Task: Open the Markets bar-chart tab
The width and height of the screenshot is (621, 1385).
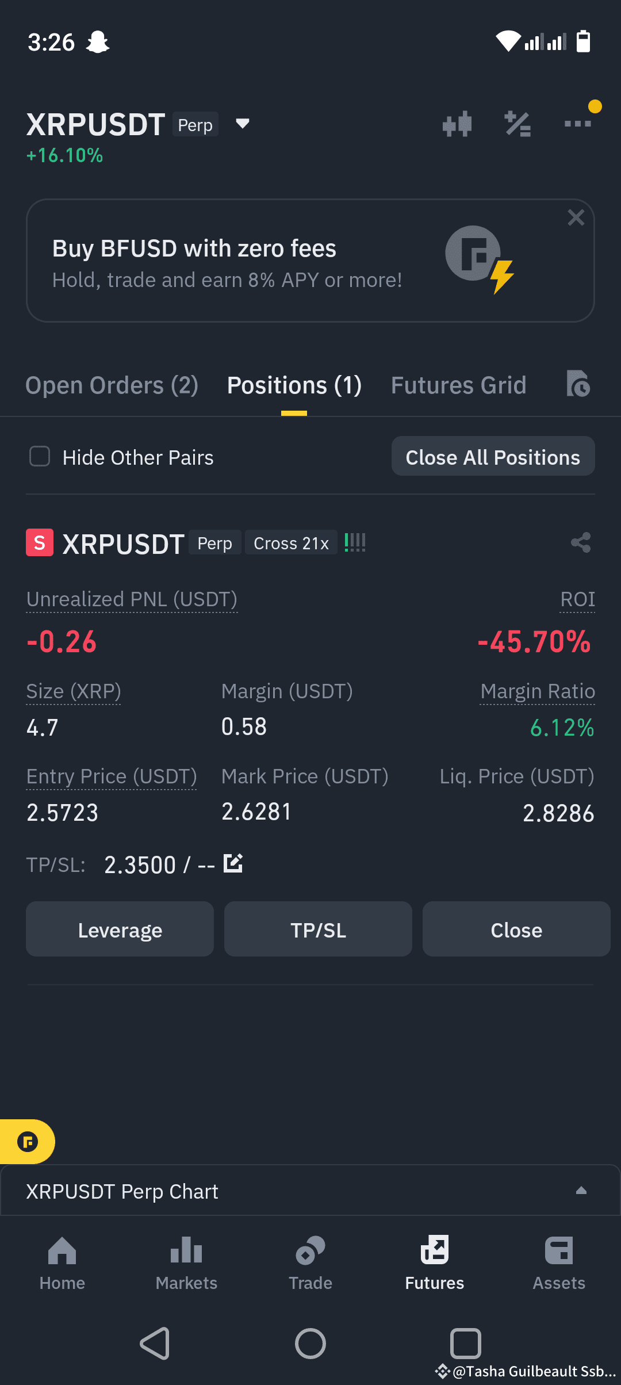Action: pyautogui.click(x=186, y=1262)
